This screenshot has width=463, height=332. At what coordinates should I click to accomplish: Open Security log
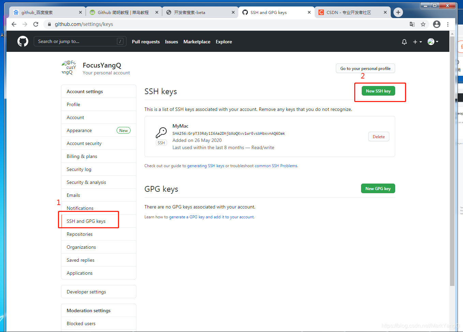(x=99, y=169)
